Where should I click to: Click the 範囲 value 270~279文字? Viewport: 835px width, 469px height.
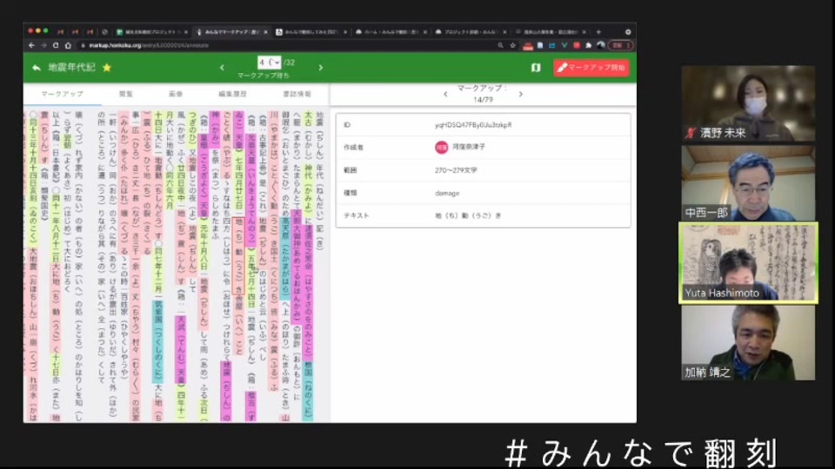coord(455,170)
